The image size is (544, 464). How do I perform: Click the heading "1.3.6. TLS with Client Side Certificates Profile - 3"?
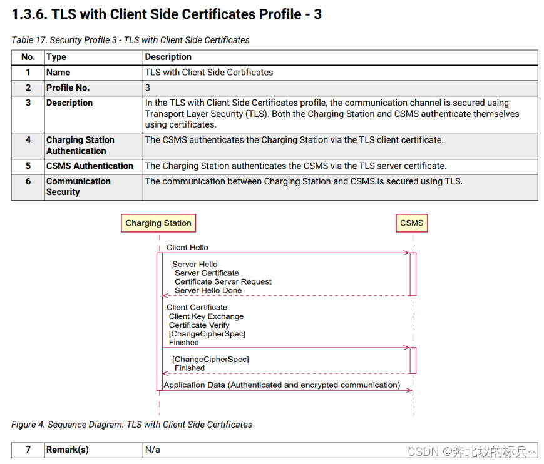(x=167, y=14)
